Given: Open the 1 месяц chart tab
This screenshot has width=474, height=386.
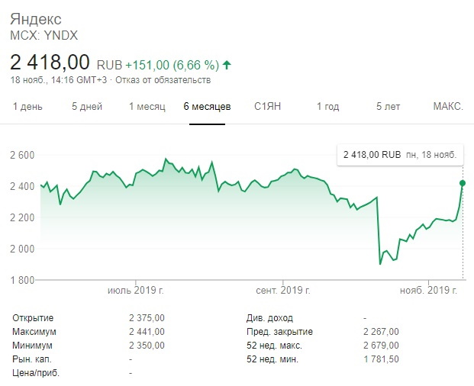Looking at the screenshot, I should tap(147, 106).
